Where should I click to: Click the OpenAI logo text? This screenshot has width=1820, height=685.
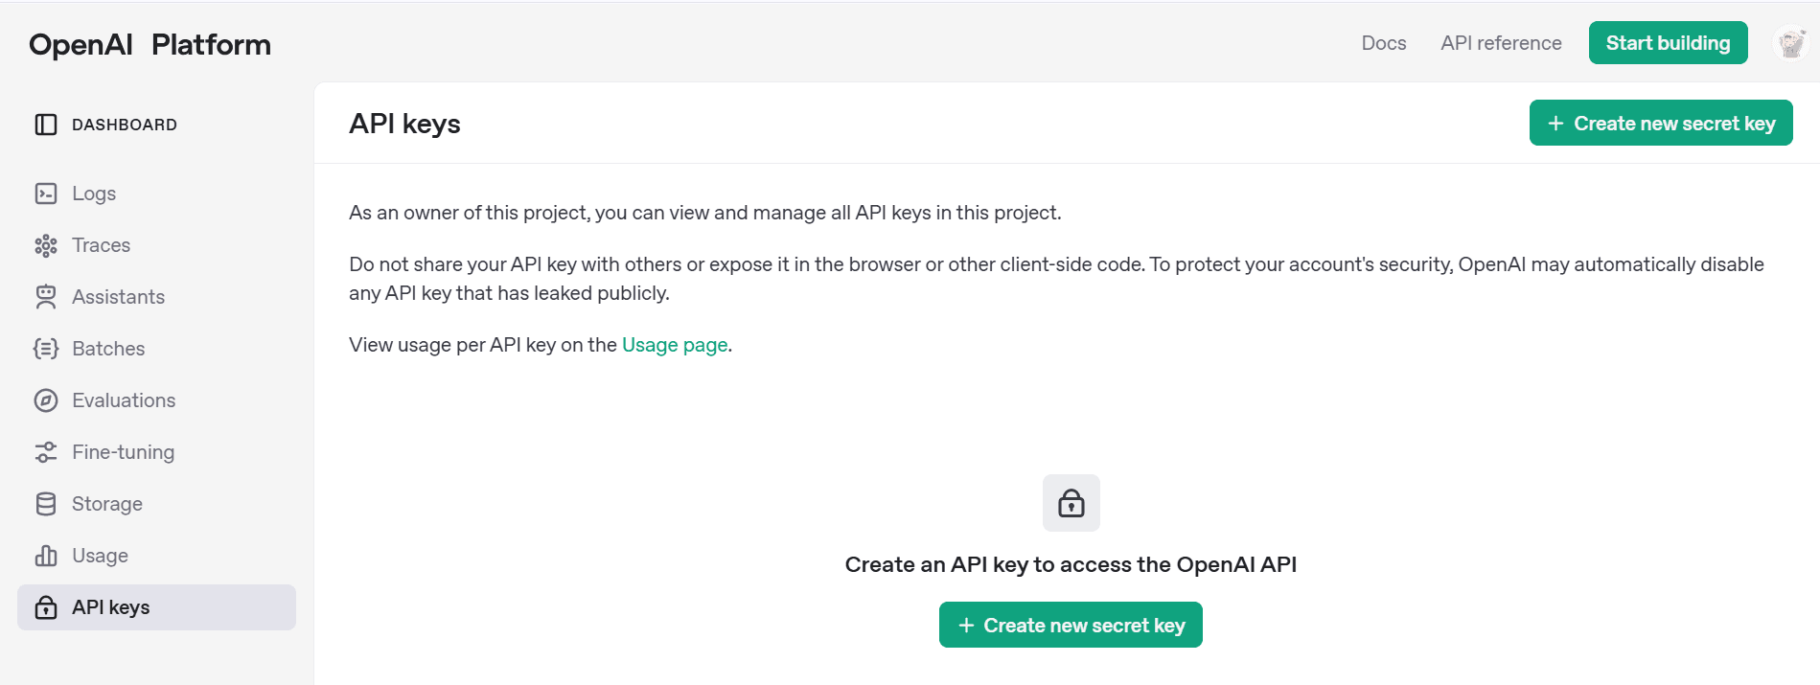tap(81, 45)
